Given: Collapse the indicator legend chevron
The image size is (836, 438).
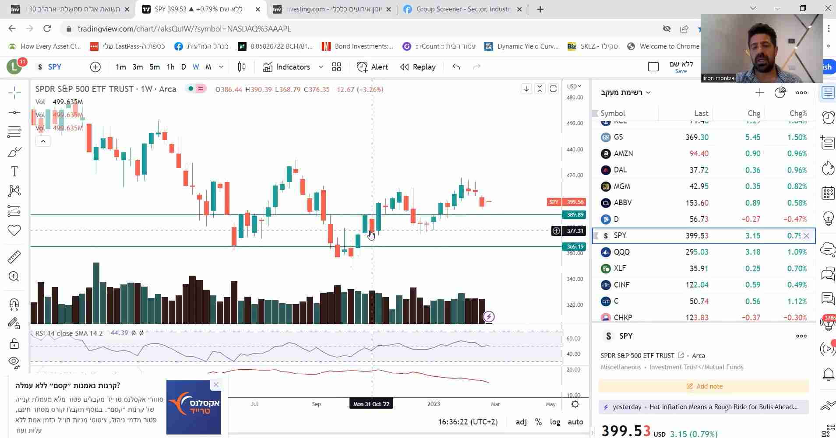Looking at the screenshot, I should pos(43,141).
